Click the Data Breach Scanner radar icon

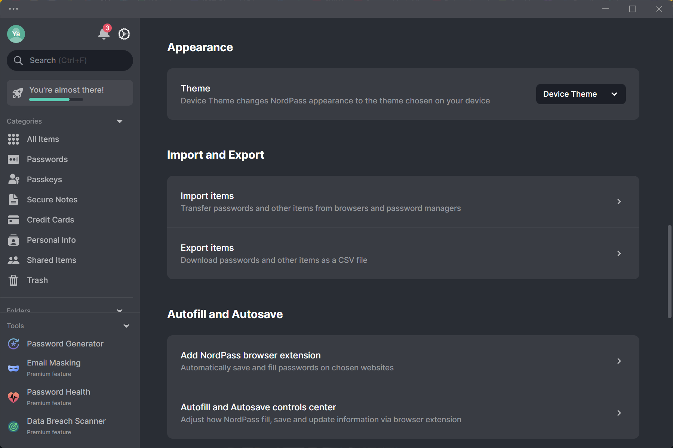(13, 426)
